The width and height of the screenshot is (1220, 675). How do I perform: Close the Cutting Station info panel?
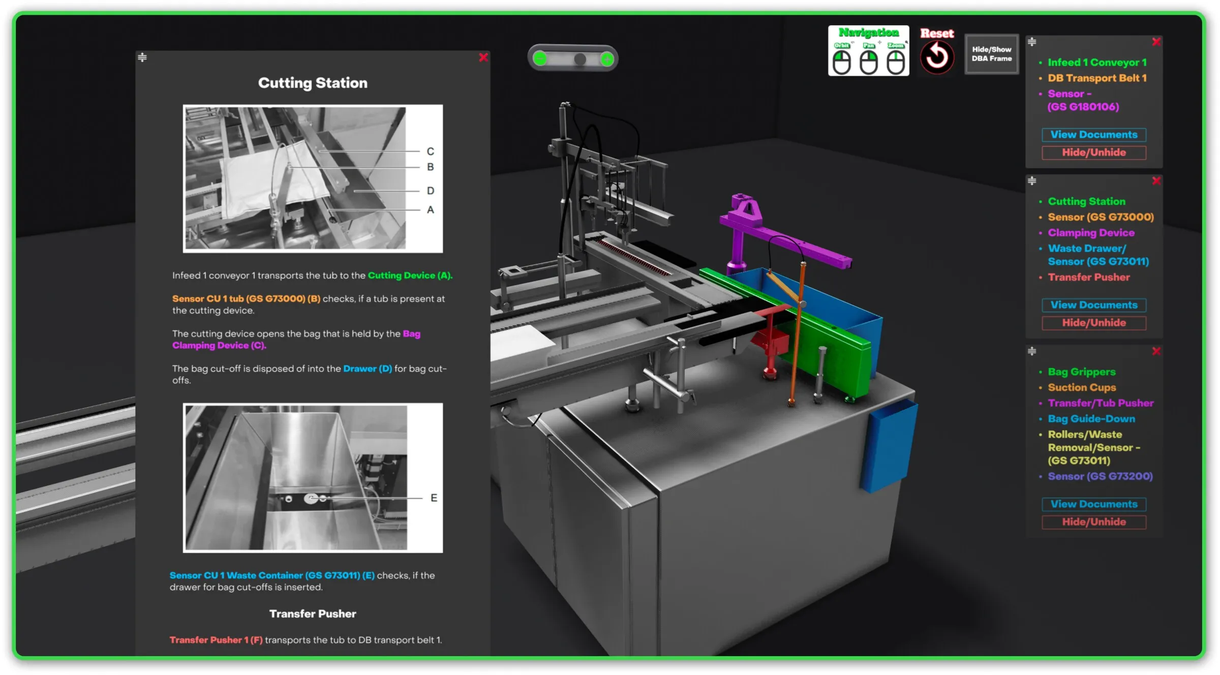[x=483, y=57]
